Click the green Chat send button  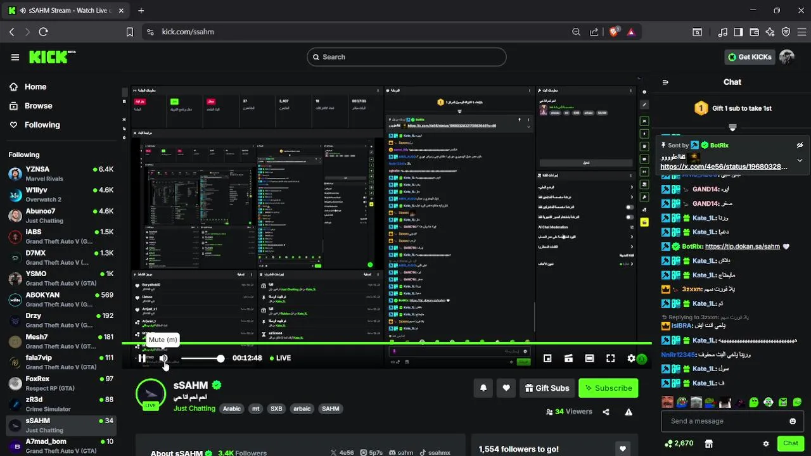point(790,443)
